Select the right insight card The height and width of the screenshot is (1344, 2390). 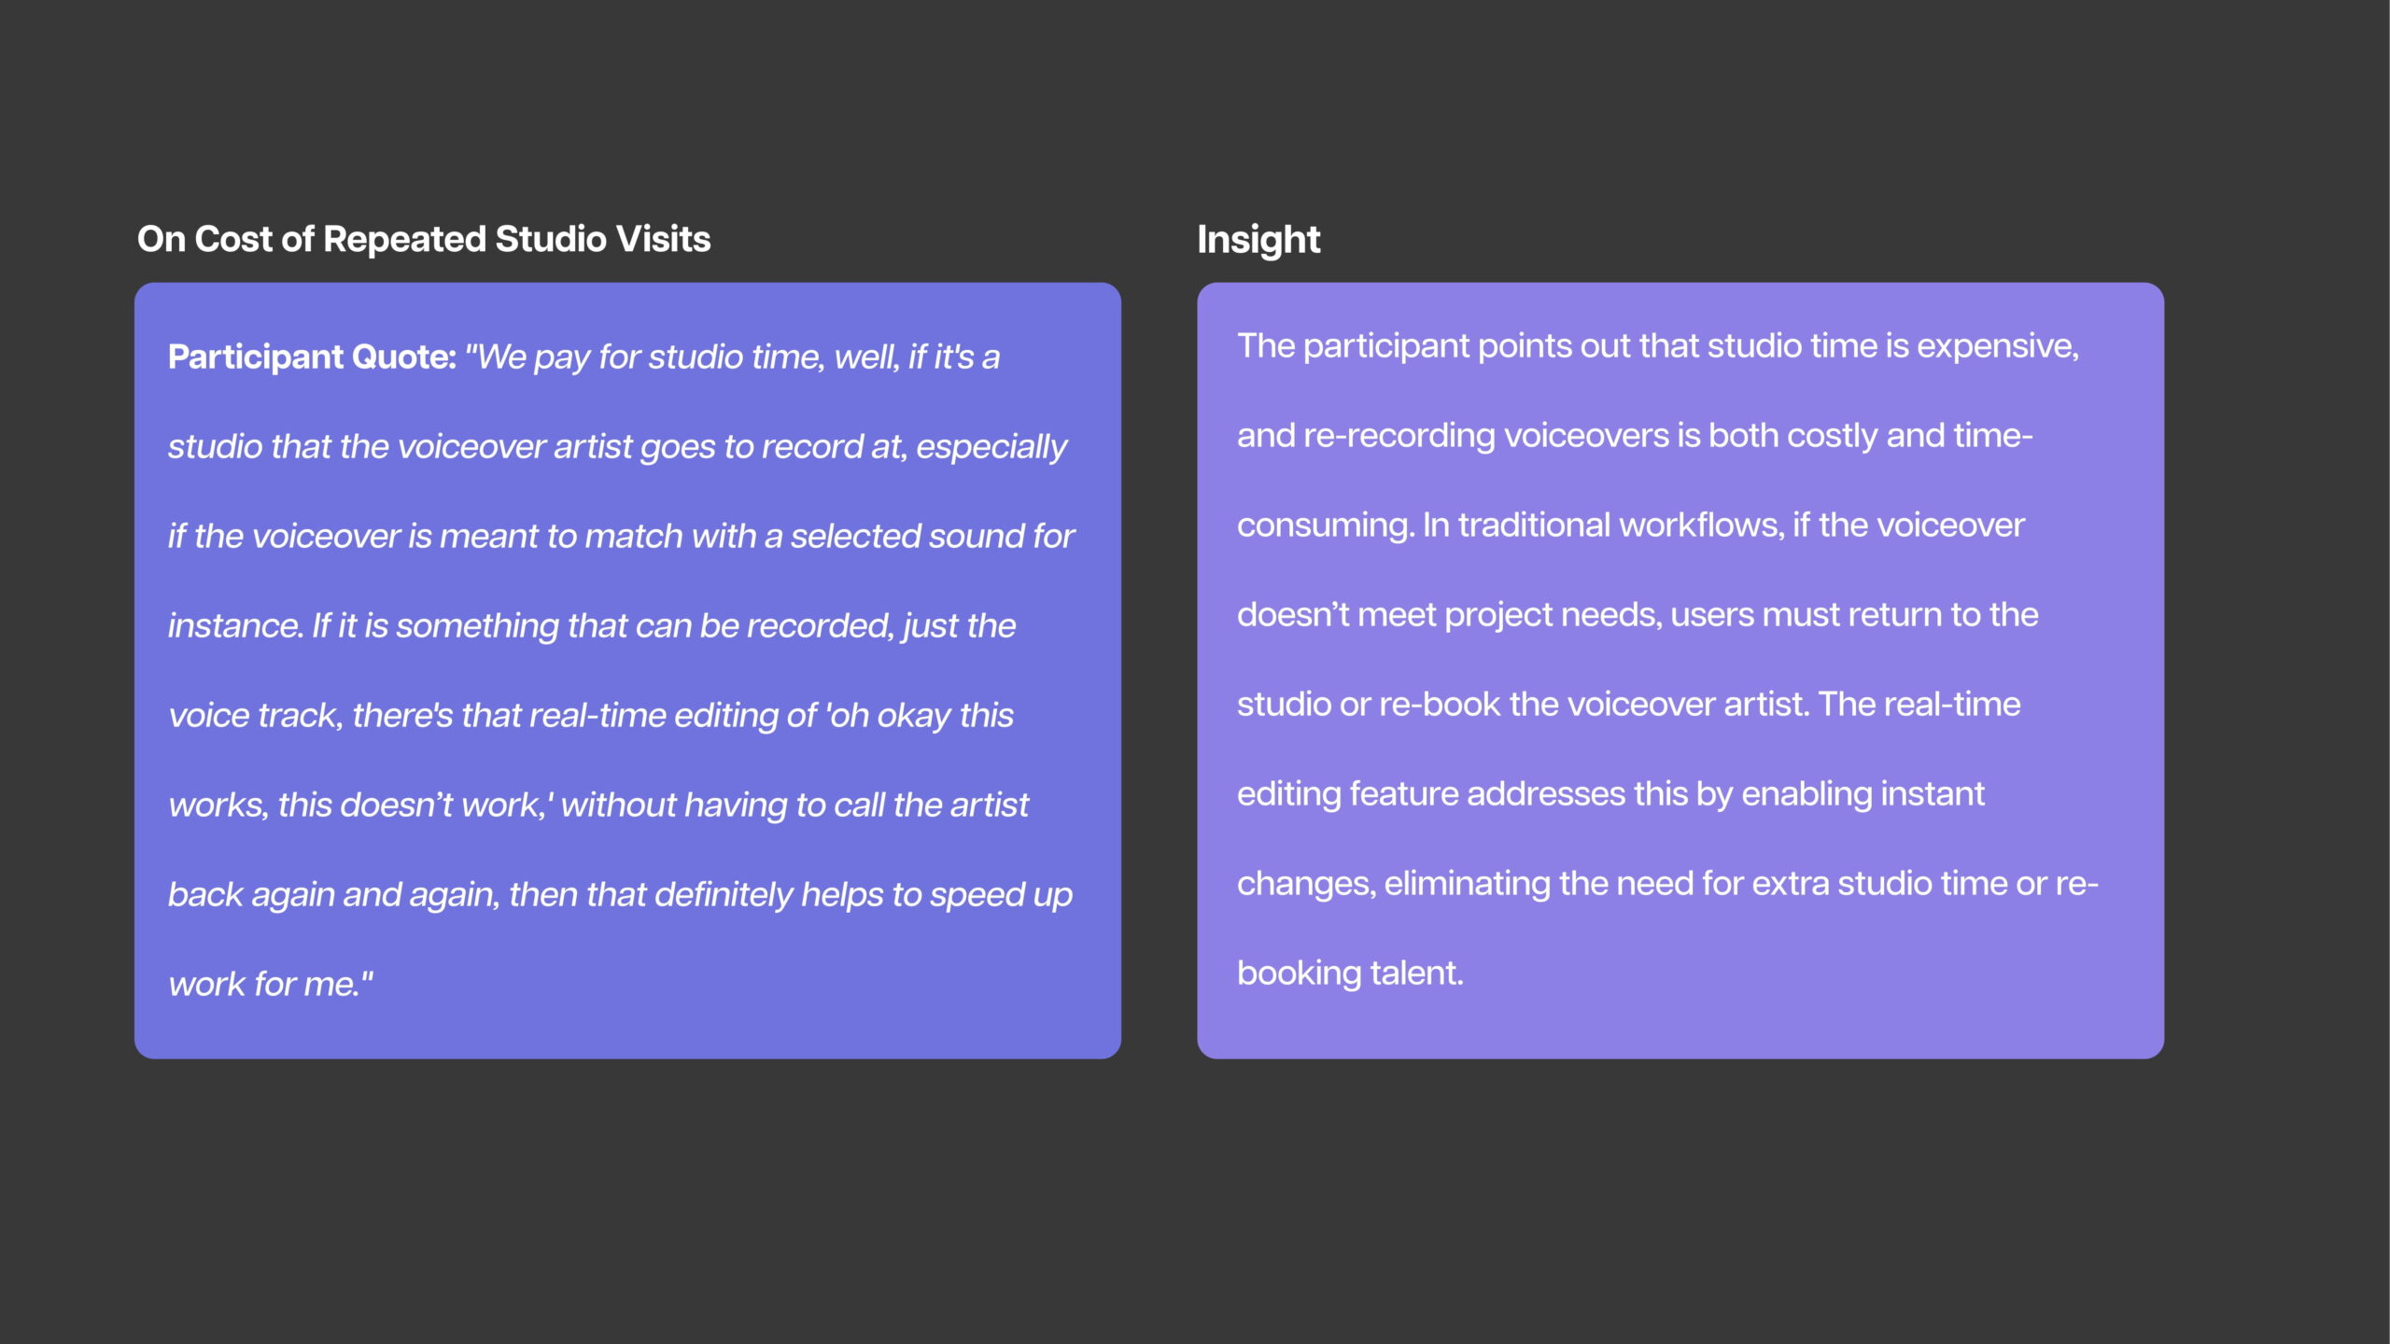(1680, 670)
